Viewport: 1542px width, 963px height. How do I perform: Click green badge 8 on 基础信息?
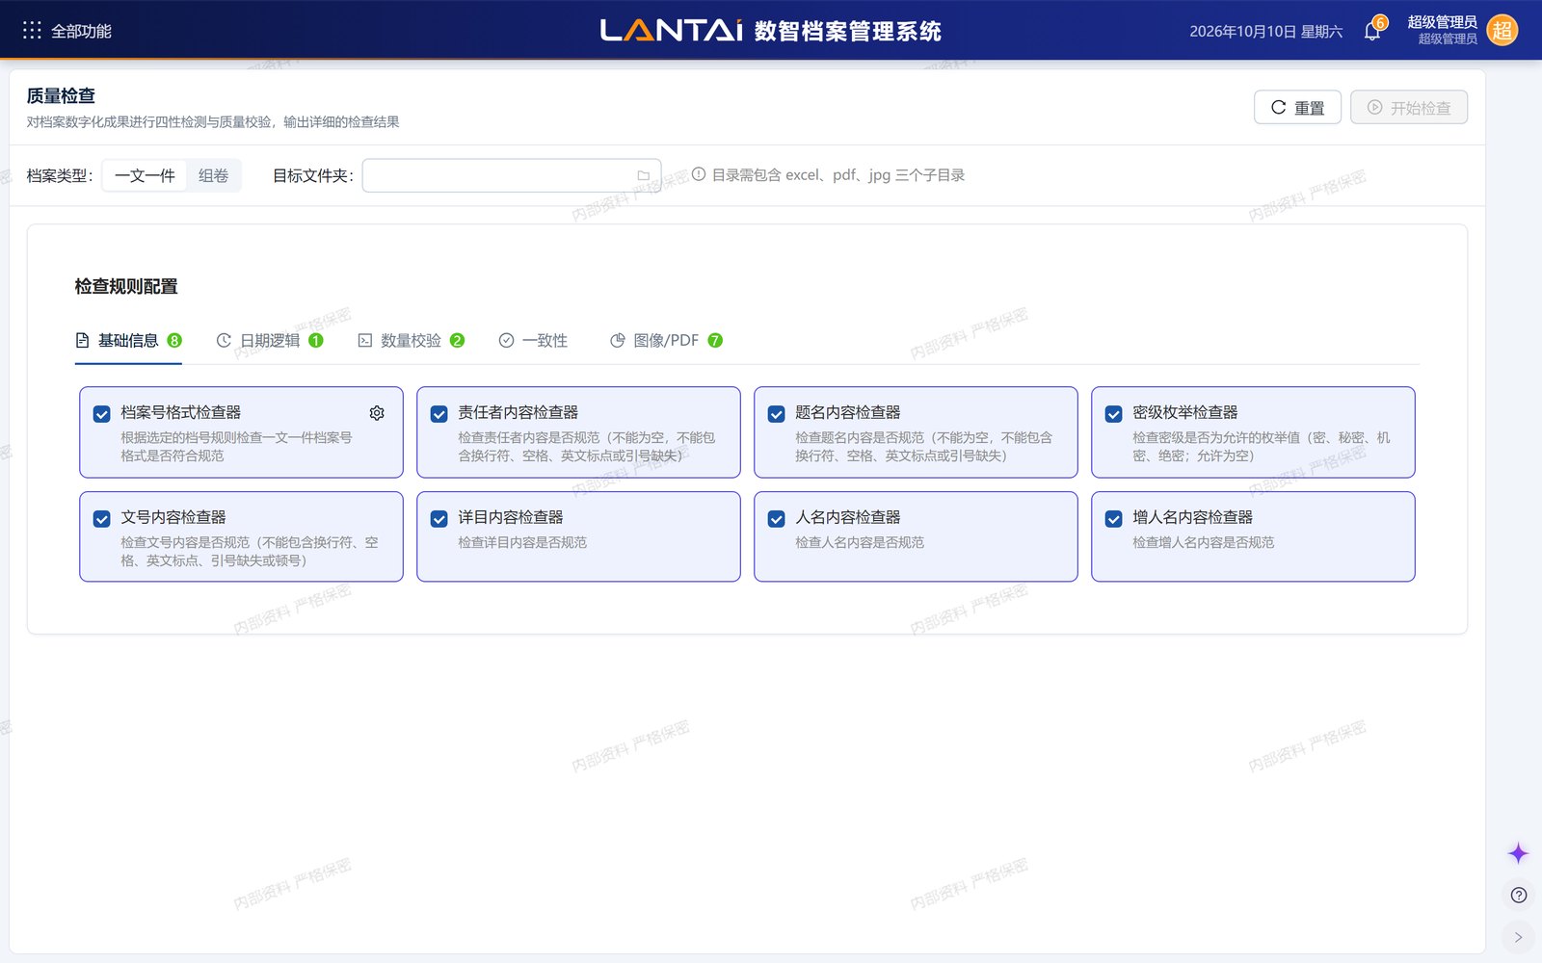pos(174,341)
